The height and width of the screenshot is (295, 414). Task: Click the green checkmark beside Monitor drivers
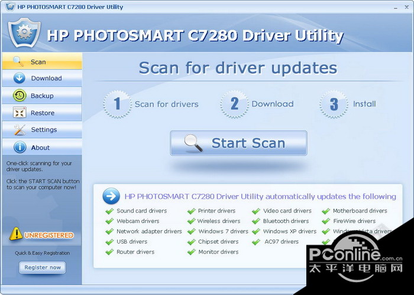[x=191, y=252]
